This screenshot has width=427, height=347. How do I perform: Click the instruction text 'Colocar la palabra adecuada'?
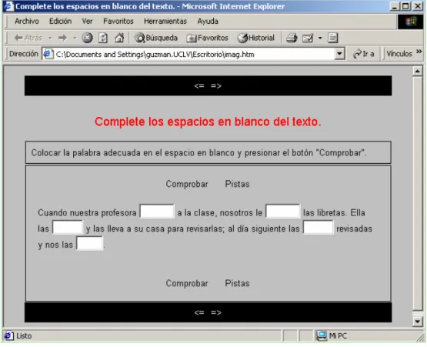pos(198,153)
